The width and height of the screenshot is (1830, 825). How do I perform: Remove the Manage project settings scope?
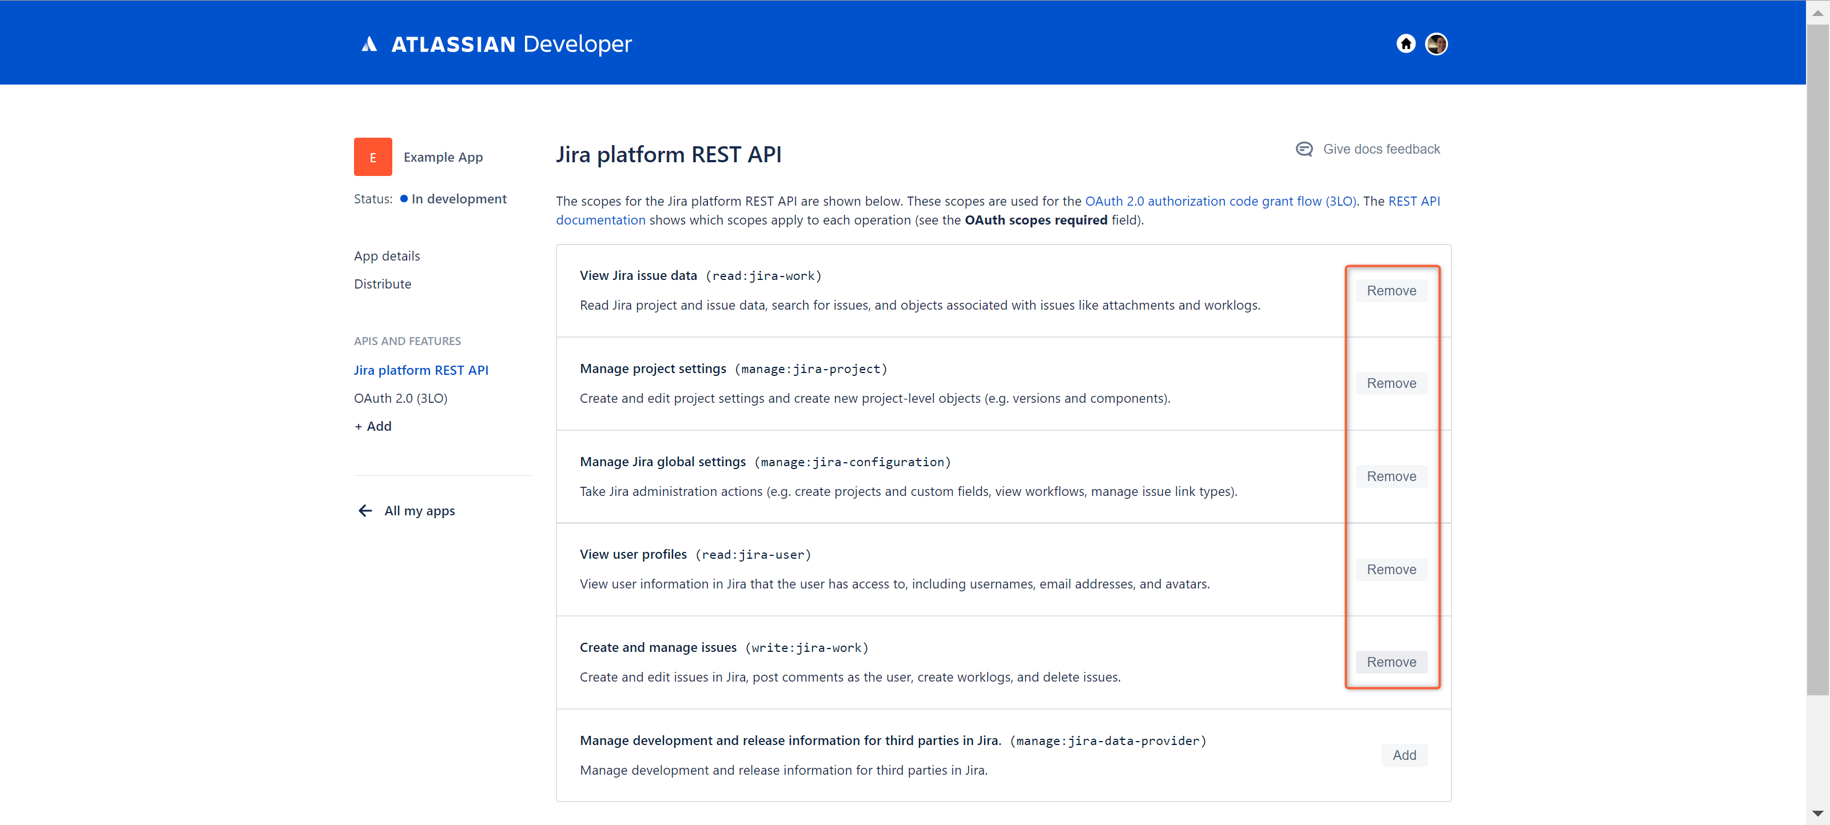pos(1391,383)
